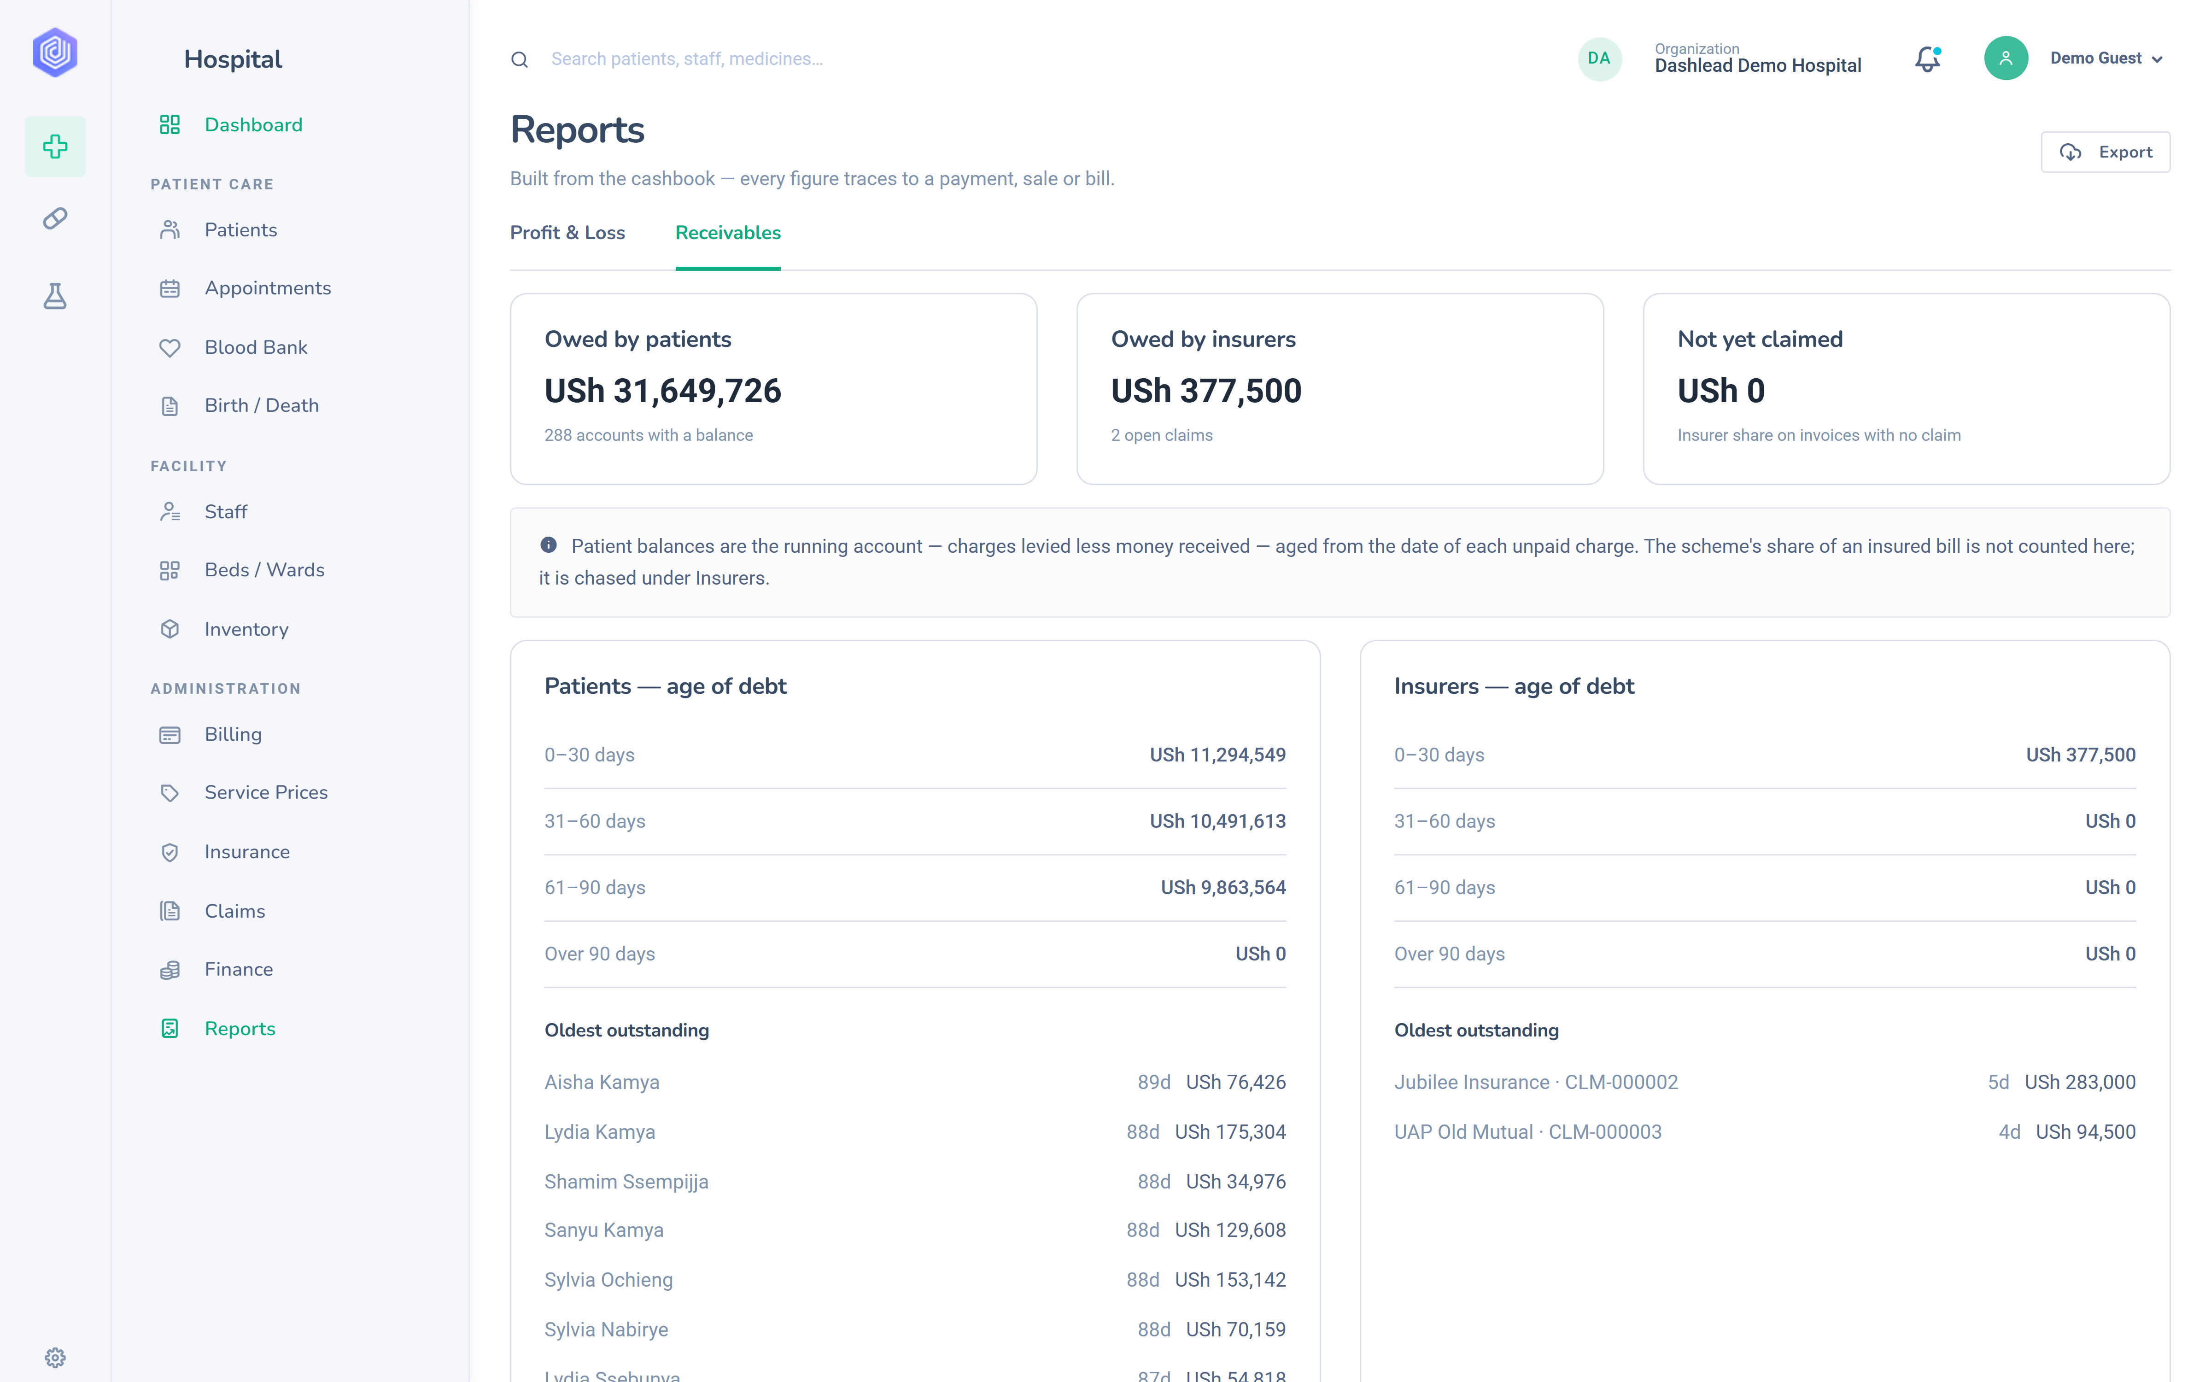The height and width of the screenshot is (1382, 2211).
Task: Click Lydia Kamya outstanding row
Action: click(914, 1131)
